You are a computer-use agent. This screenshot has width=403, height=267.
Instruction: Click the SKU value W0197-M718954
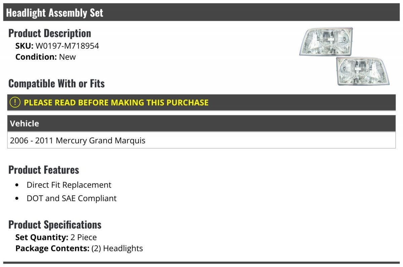tap(67, 46)
